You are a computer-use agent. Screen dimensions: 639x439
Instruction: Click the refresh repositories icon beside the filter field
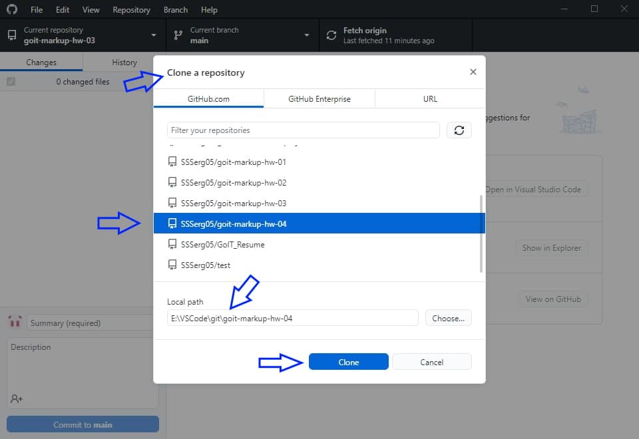(x=459, y=130)
